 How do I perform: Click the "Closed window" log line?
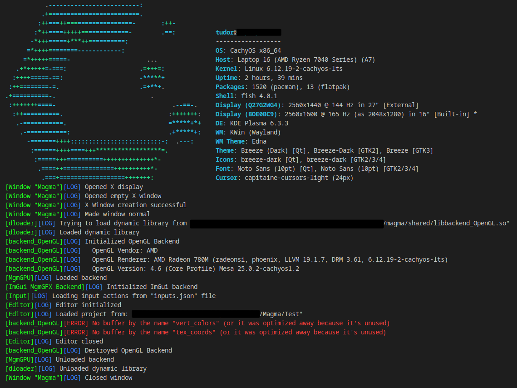69,378
